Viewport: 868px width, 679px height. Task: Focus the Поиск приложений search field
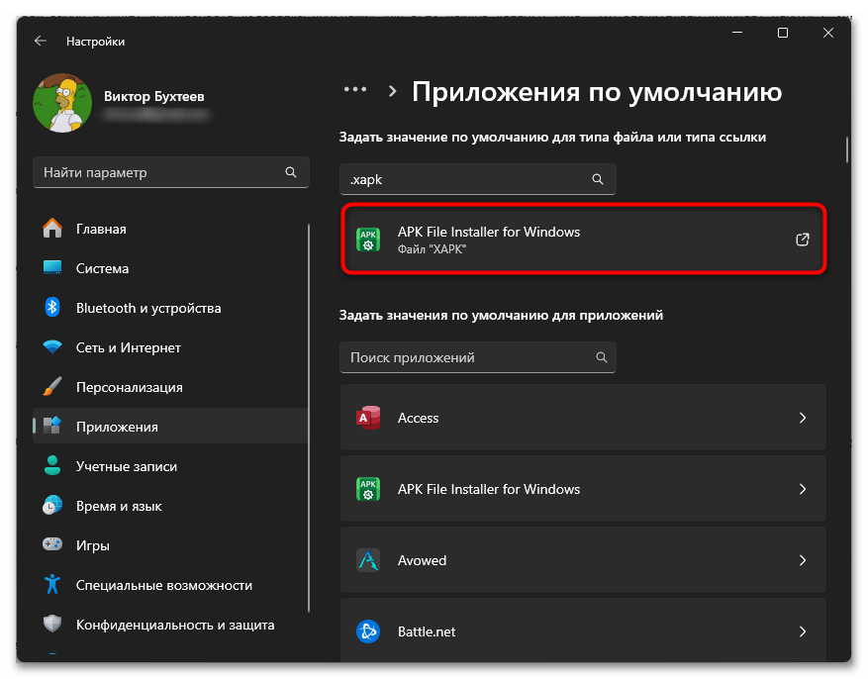477,357
